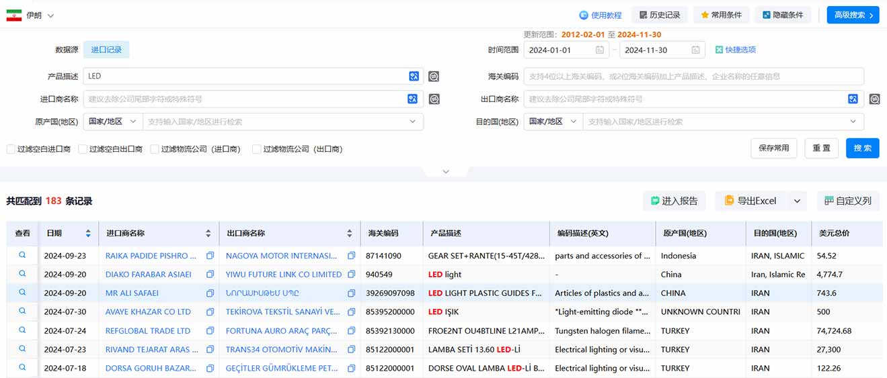Toggle 过滤物流公司 (进口商) checkbox
887x378 pixels.
[x=155, y=149]
